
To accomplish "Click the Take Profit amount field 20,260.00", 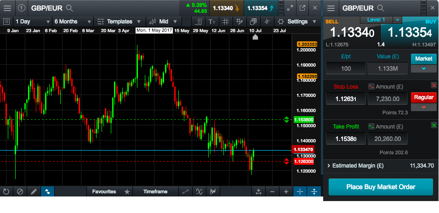I will (388, 138).
